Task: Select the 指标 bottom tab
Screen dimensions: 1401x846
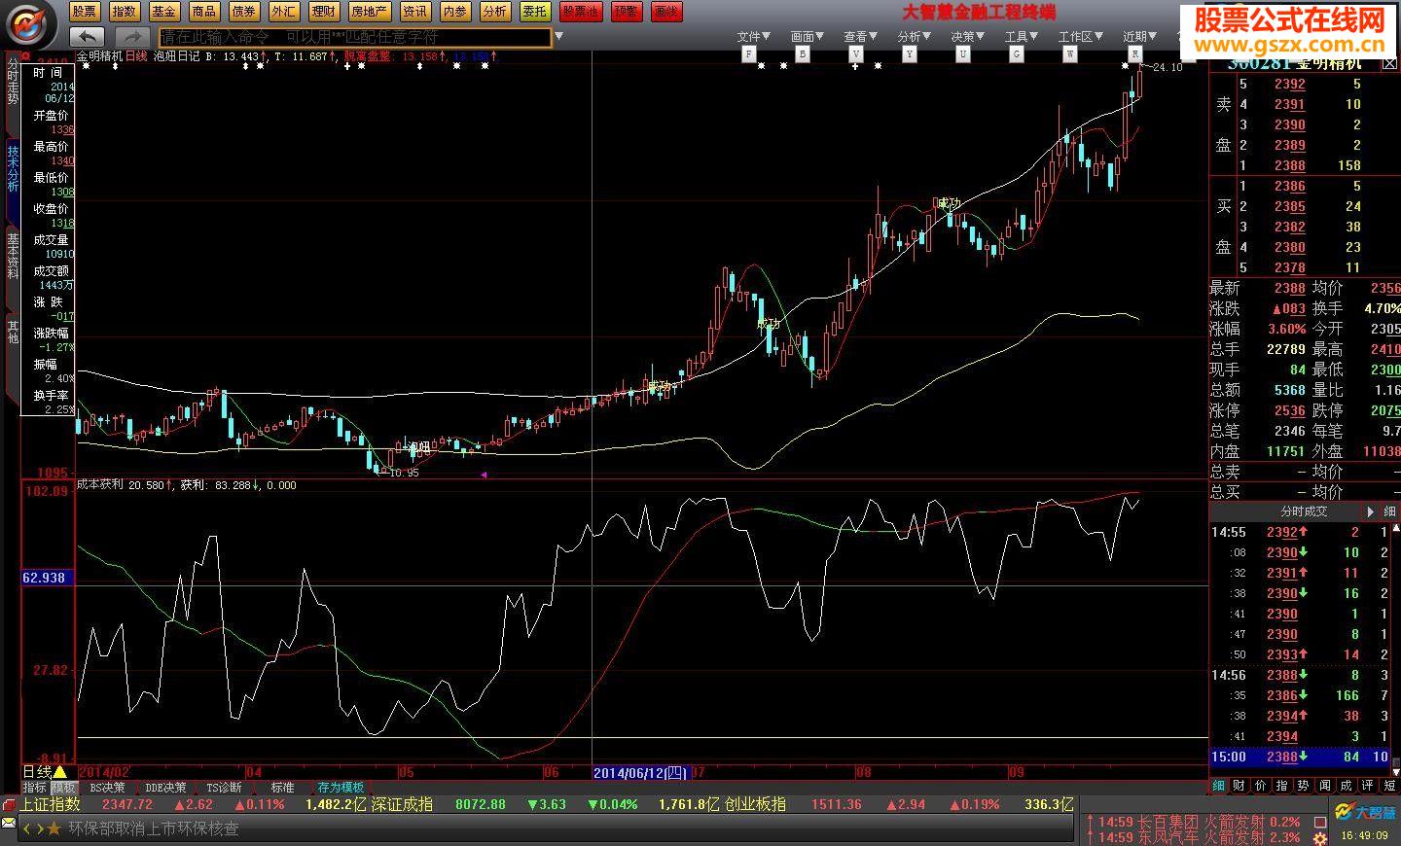Action: pyautogui.click(x=35, y=788)
